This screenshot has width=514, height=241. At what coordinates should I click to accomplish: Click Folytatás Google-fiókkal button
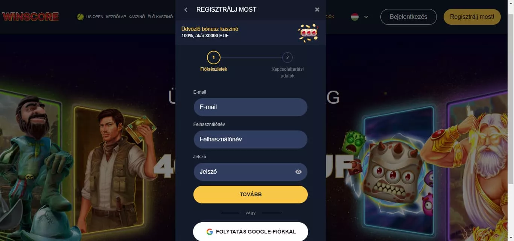(251, 232)
